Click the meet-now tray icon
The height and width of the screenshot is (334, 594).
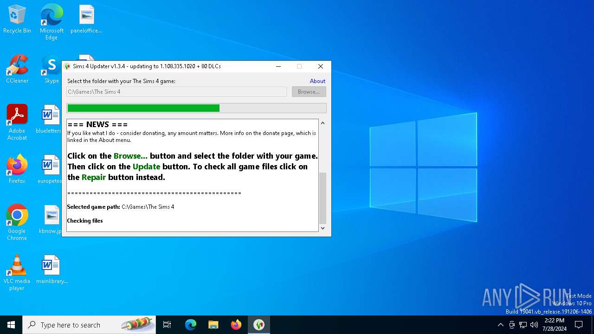pos(512,325)
